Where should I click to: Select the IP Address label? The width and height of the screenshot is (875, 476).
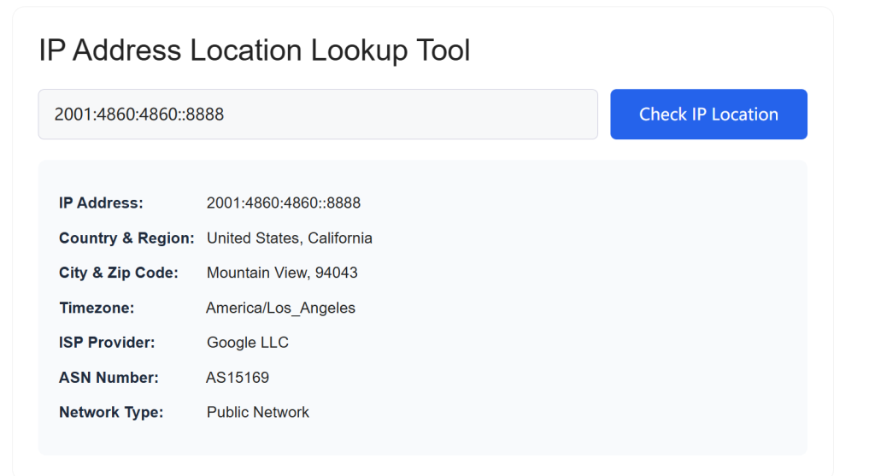click(x=101, y=203)
